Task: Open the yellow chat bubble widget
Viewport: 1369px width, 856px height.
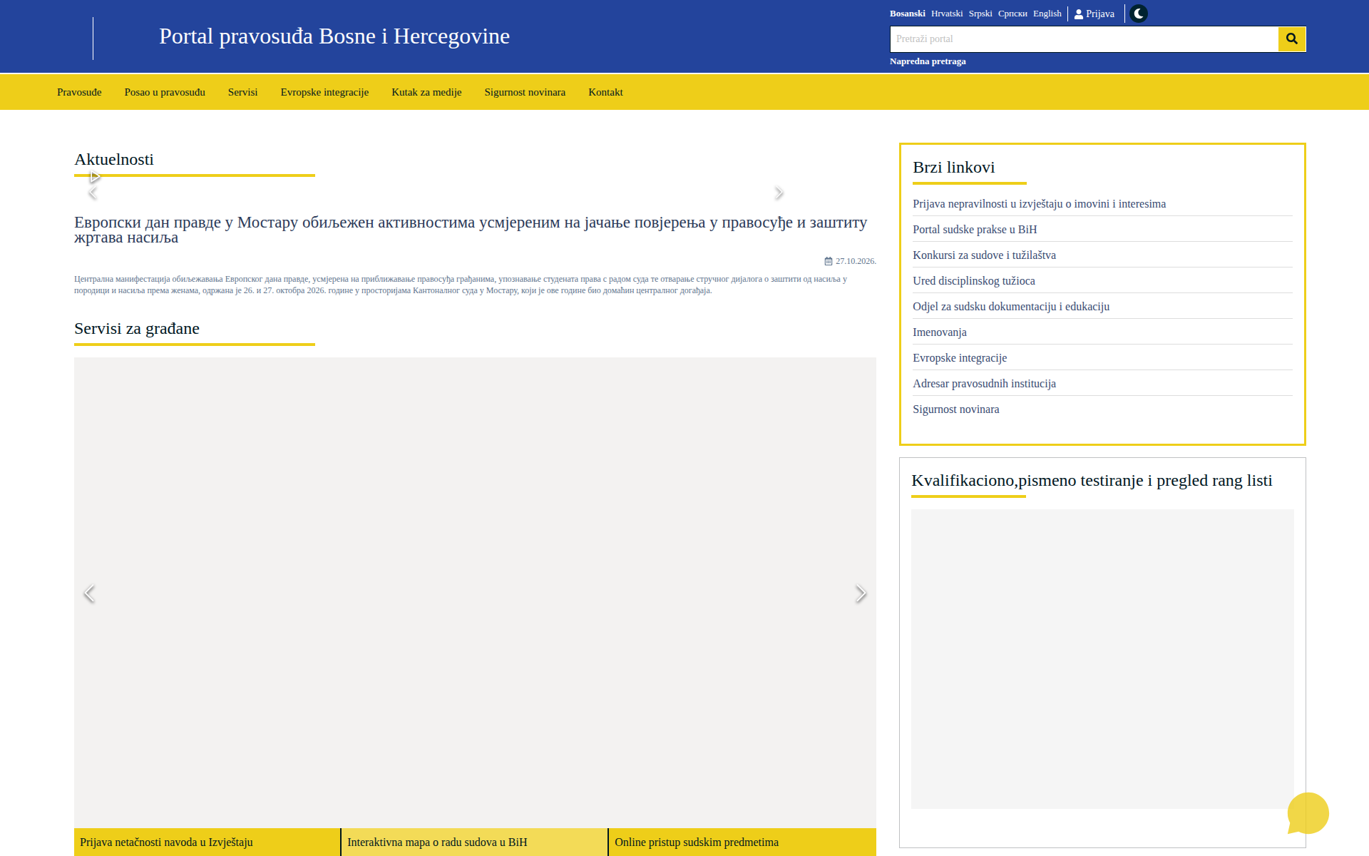Action: tap(1308, 813)
